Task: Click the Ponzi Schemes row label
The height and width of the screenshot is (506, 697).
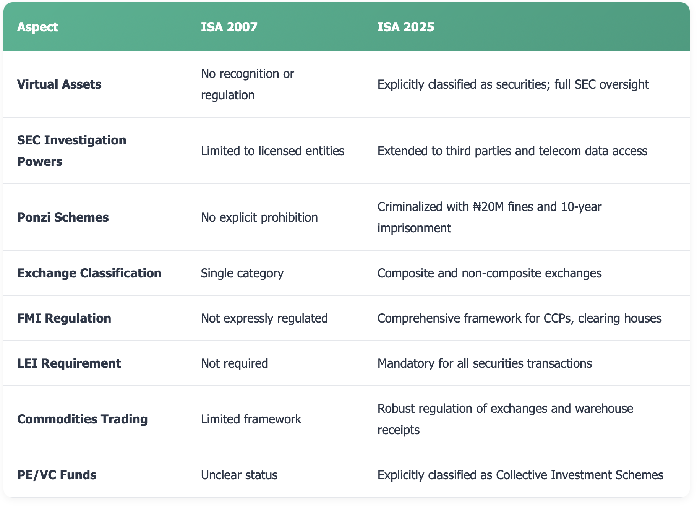Action: click(x=63, y=217)
